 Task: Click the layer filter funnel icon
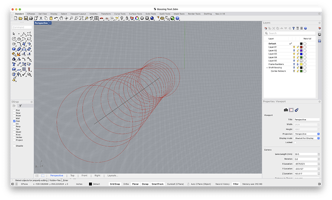294,28
